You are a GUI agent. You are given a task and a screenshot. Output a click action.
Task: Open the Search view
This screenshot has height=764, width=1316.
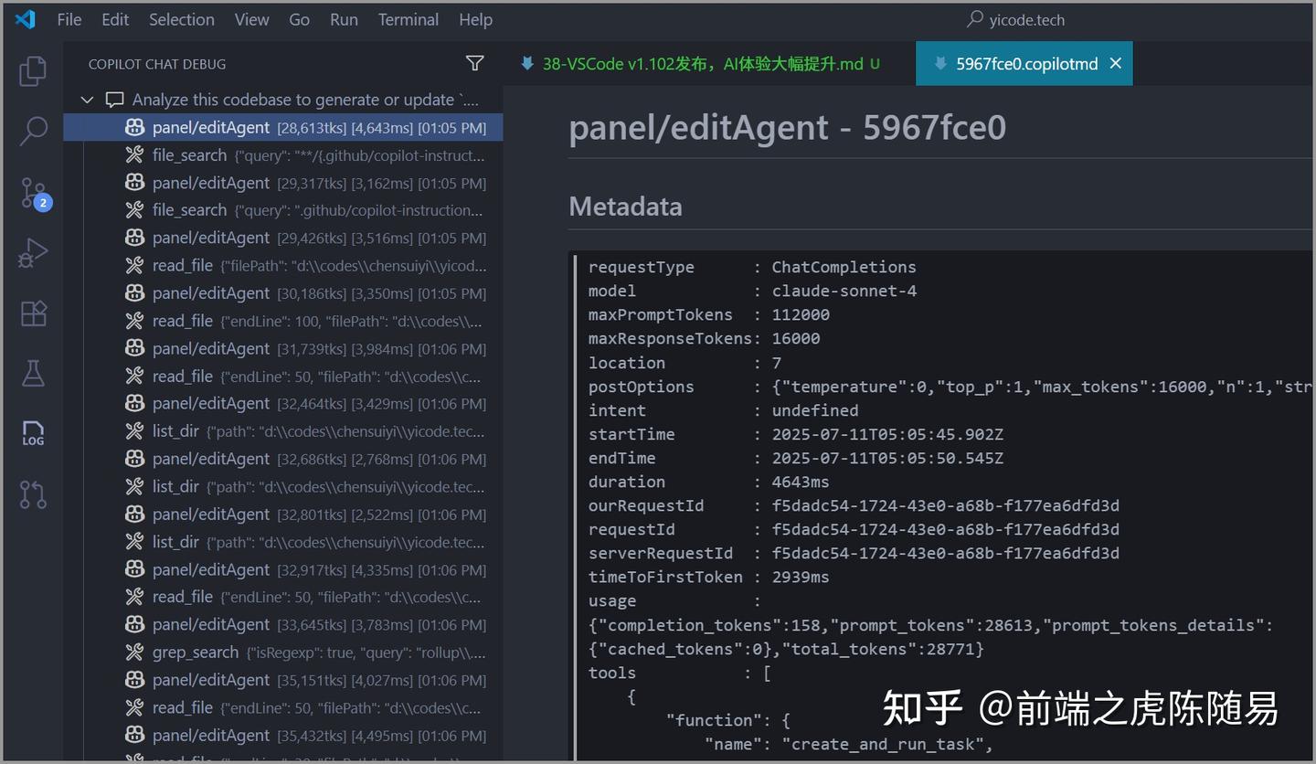click(x=33, y=131)
